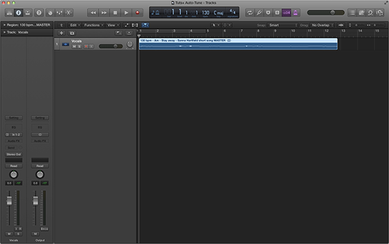Click the duplicate track button
389x244 pixels.
pyautogui.click(x=72, y=33)
